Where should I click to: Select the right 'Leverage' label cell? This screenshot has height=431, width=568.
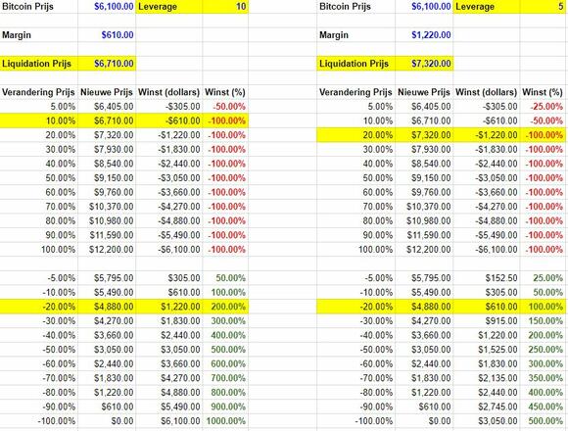(x=487, y=7)
